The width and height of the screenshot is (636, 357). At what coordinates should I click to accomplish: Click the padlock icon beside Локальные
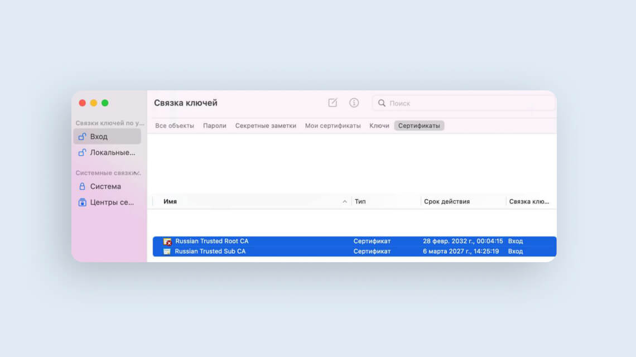[x=83, y=152]
